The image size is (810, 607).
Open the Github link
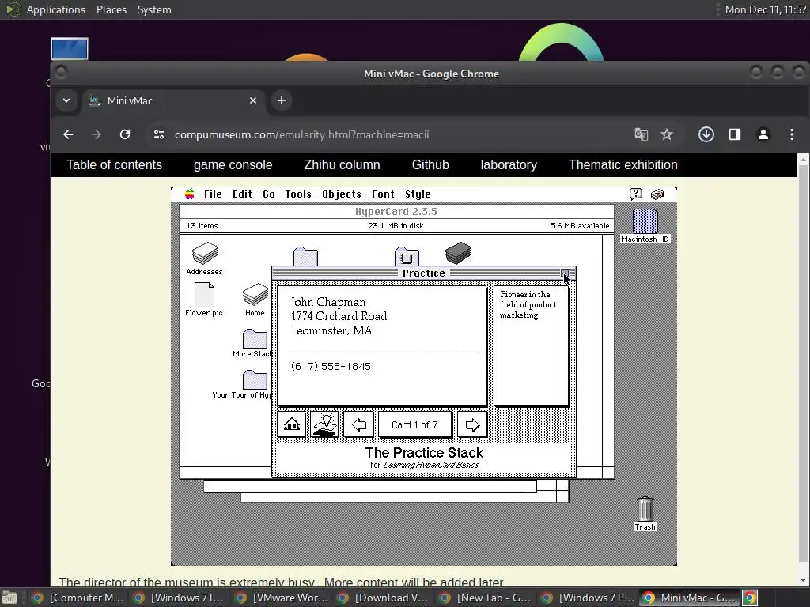coord(430,164)
